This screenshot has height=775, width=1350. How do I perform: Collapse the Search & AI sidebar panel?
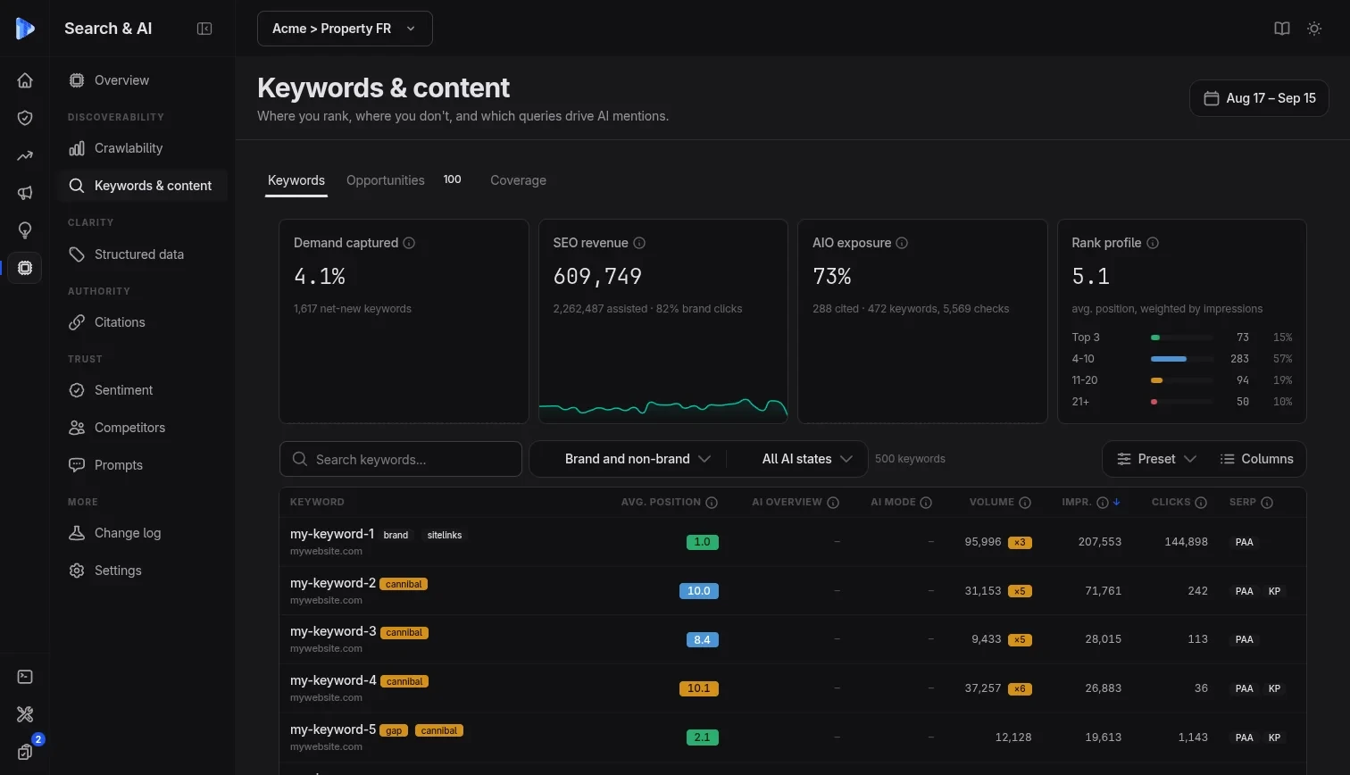point(204,29)
